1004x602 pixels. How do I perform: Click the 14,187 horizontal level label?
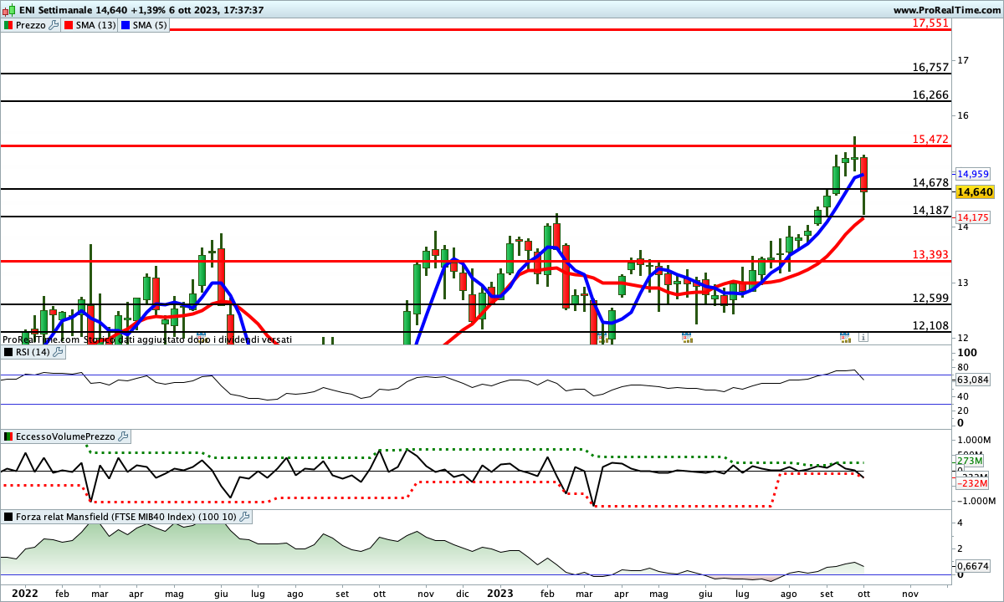(x=930, y=210)
